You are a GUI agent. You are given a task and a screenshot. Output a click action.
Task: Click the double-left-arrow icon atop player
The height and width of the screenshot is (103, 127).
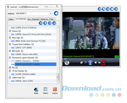tap(116, 9)
